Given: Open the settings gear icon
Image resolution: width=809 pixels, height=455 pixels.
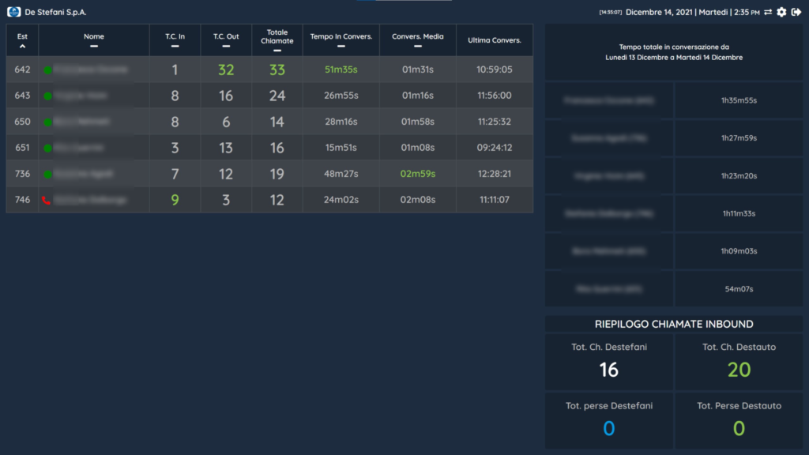Looking at the screenshot, I should [x=781, y=12].
